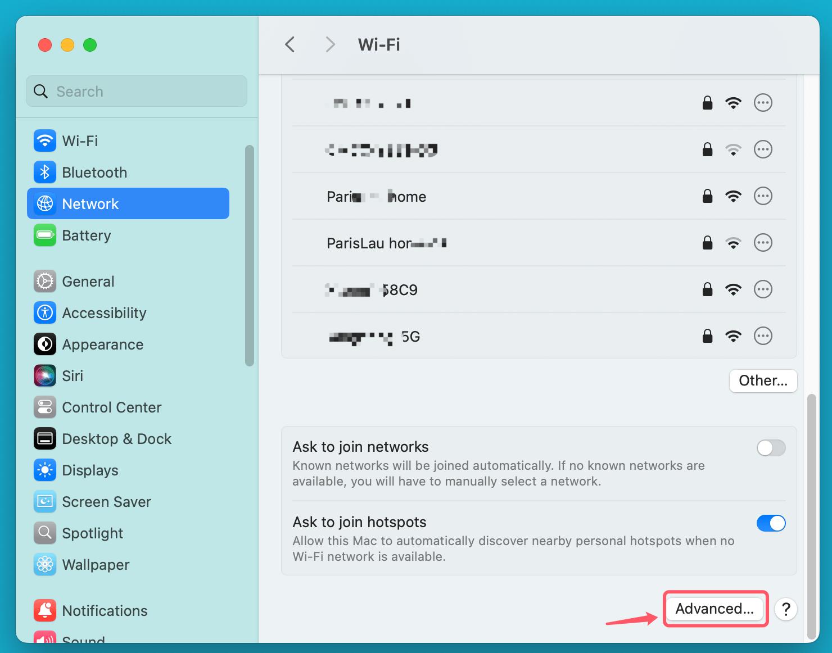Enable the Ask to join networks toggle
The height and width of the screenshot is (653, 832).
pyautogui.click(x=771, y=448)
